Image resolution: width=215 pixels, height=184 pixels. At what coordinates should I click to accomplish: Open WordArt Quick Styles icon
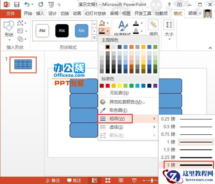point(123,26)
